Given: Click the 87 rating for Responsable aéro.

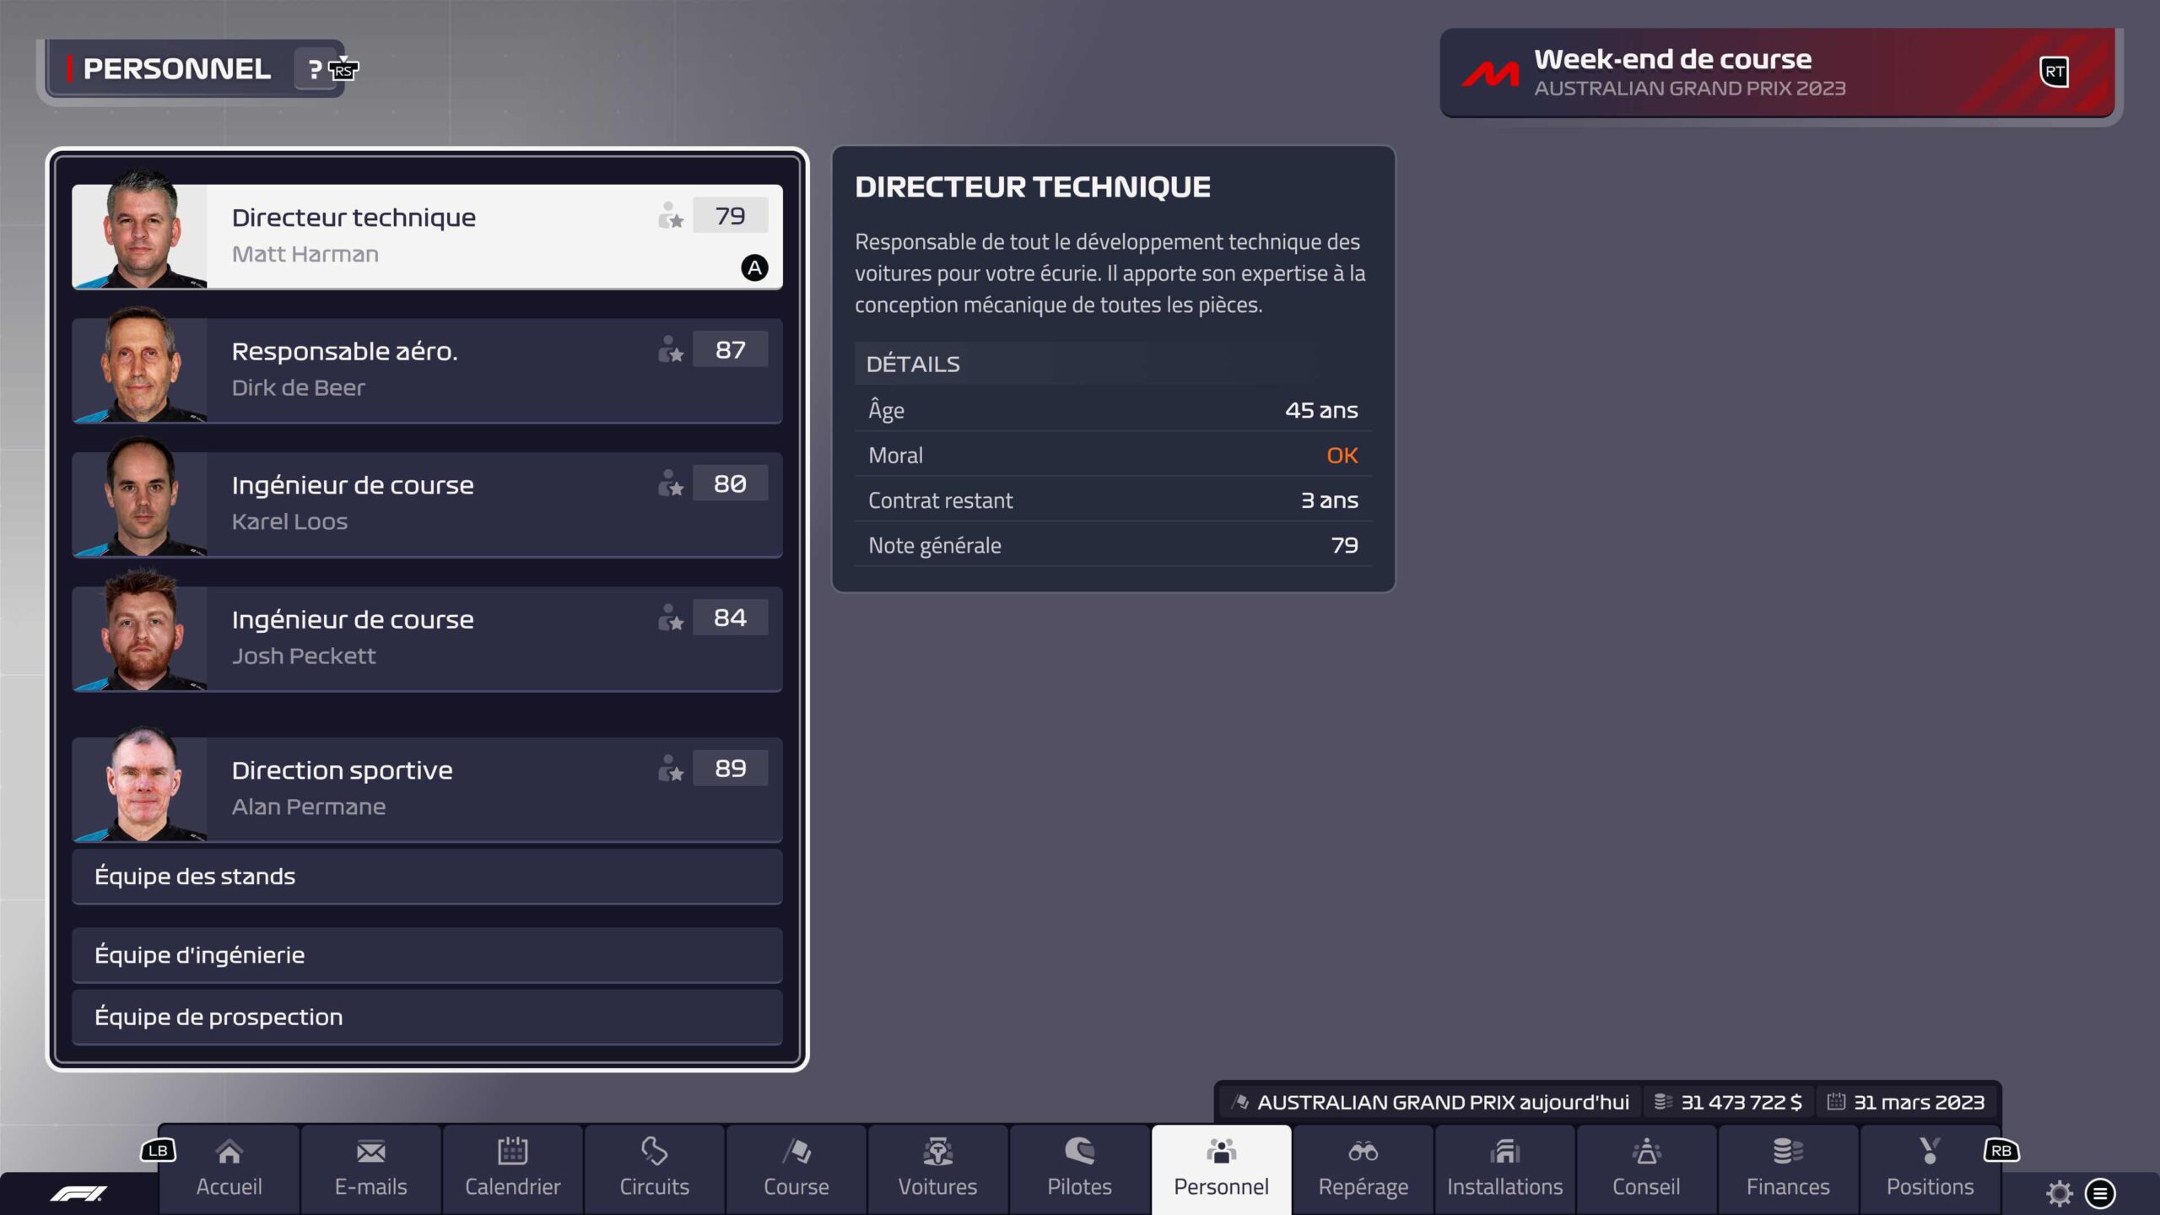Looking at the screenshot, I should 731,350.
